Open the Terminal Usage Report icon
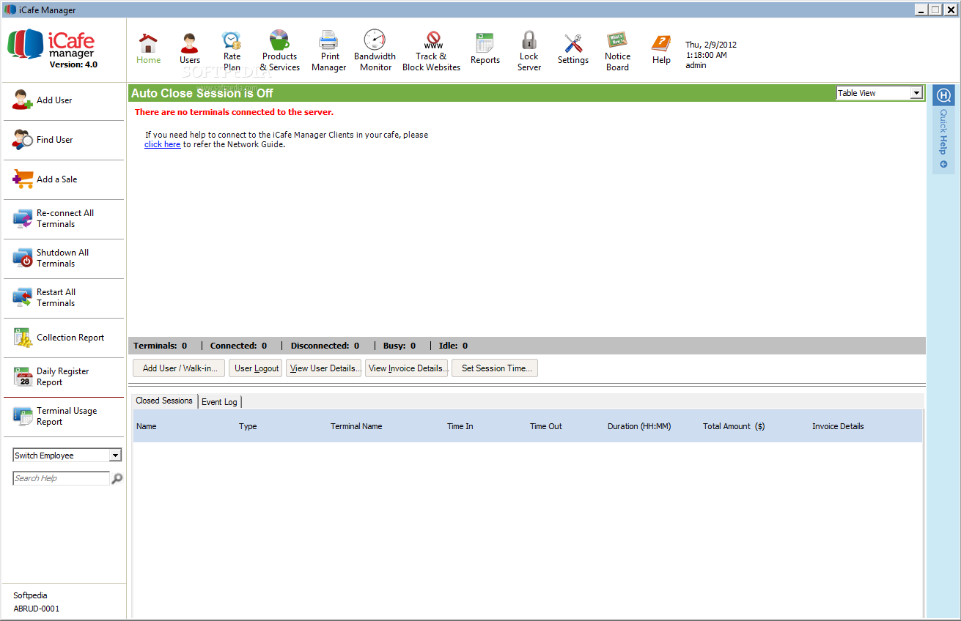Screen dimensions: 961x621 (x=23, y=416)
